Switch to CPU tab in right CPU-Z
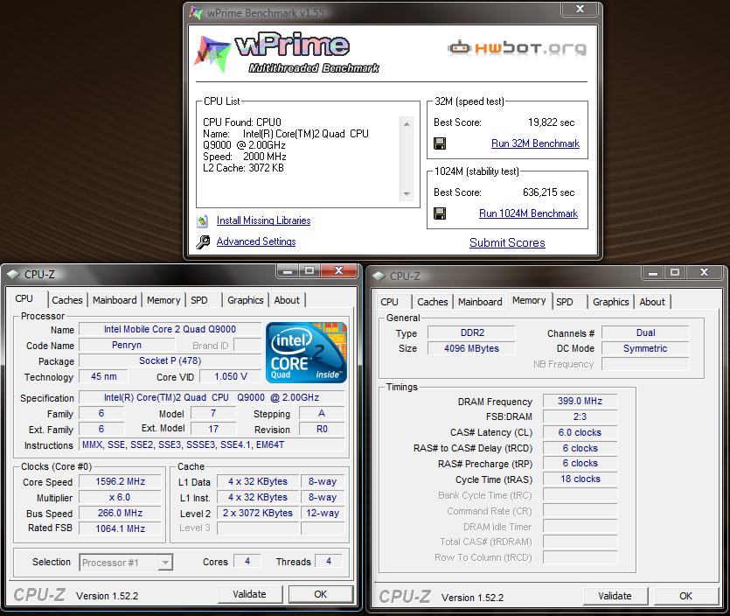Image resolution: width=730 pixels, height=616 pixels. coord(389,302)
